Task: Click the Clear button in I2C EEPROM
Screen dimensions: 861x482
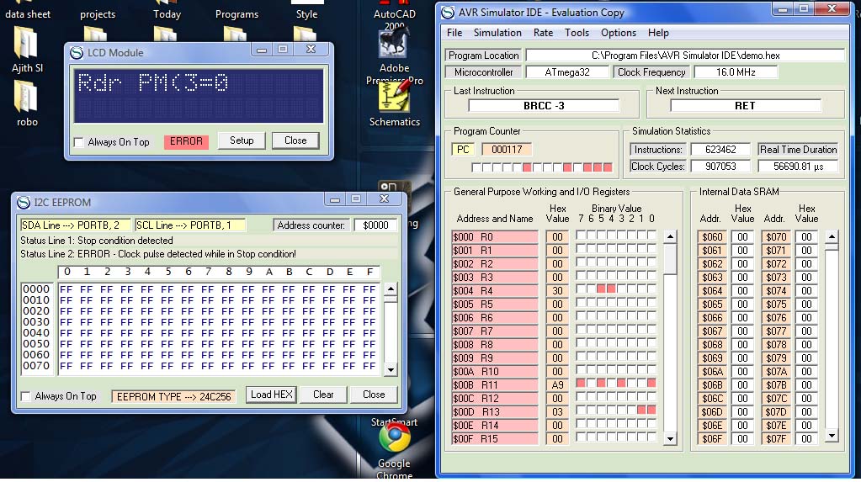Action: [x=323, y=395]
